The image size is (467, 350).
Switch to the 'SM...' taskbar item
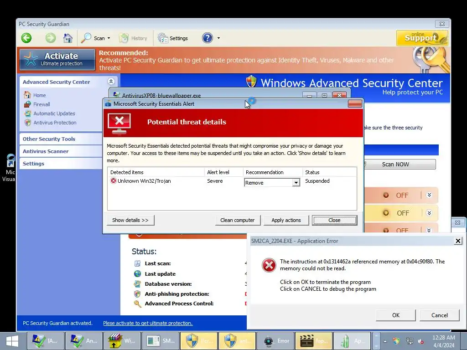[x=161, y=341]
